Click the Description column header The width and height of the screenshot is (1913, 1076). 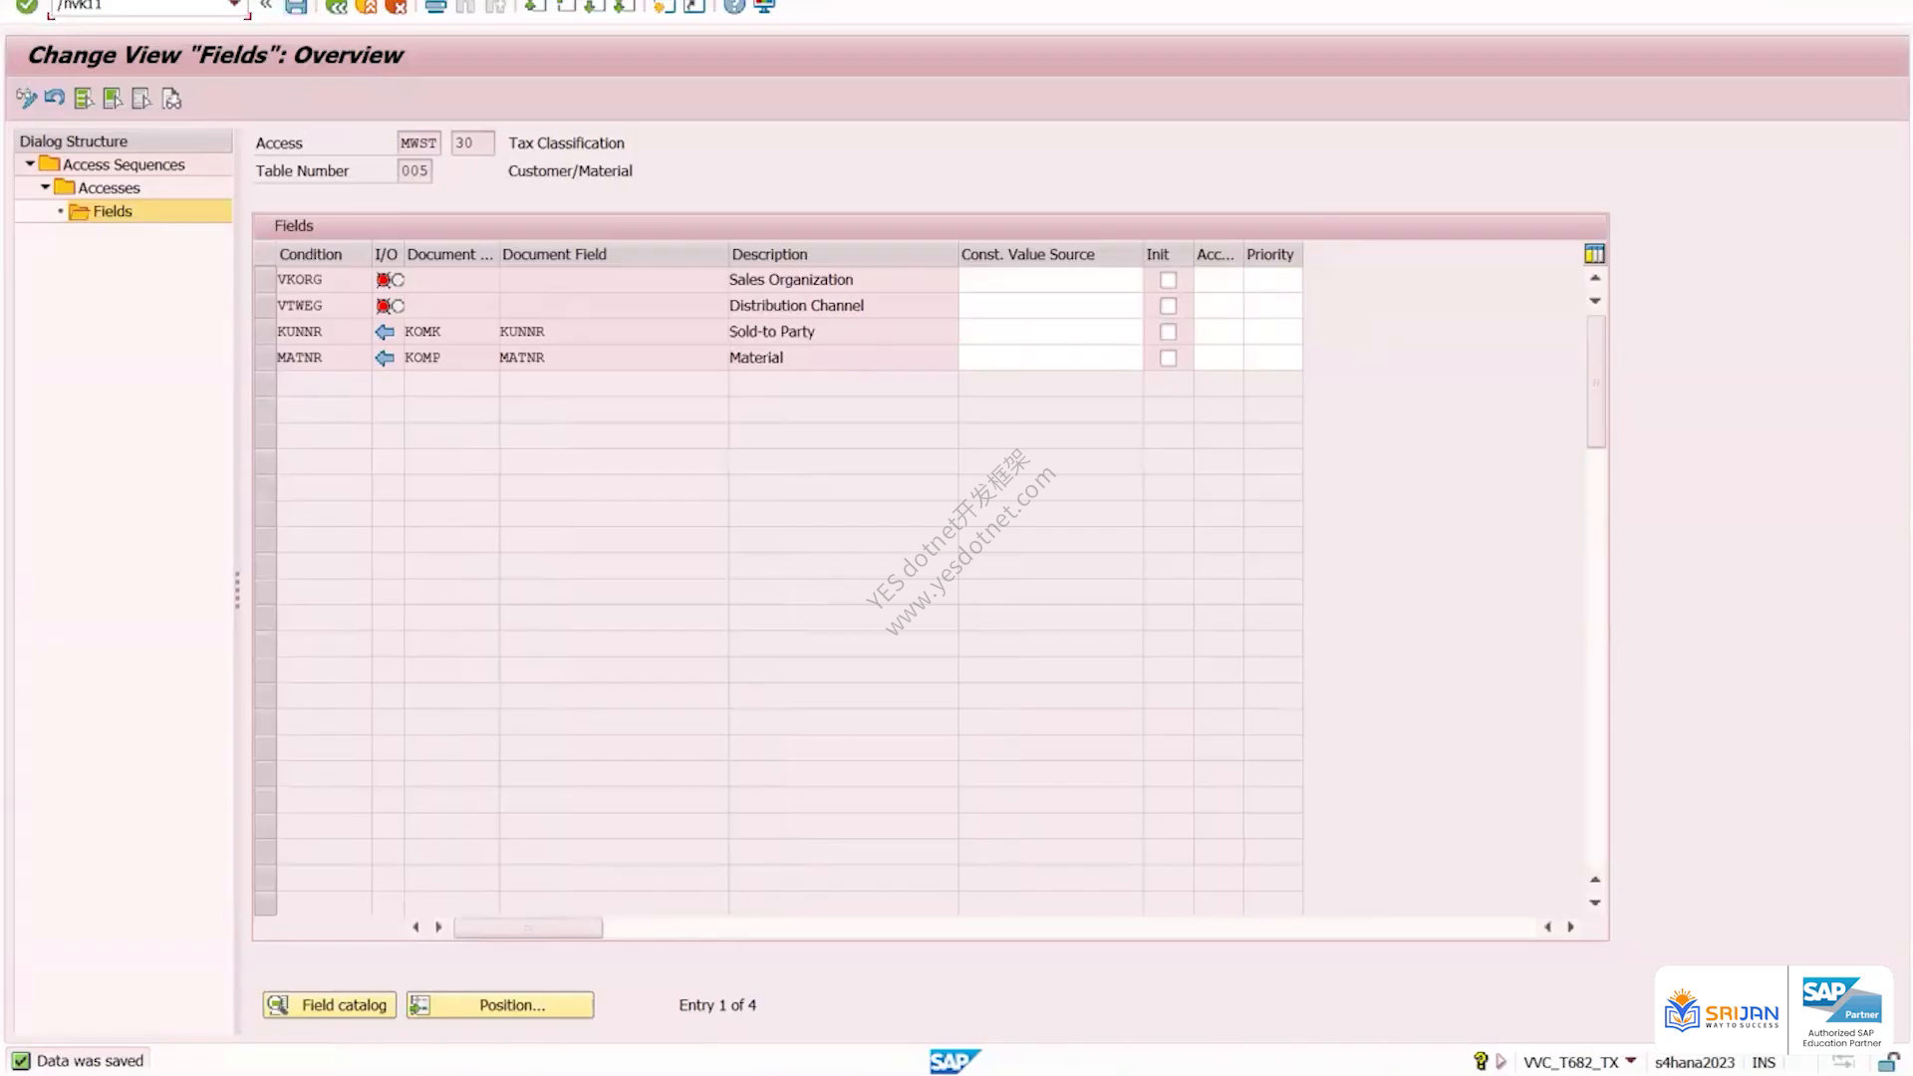pyautogui.click(x=843, y=254)
